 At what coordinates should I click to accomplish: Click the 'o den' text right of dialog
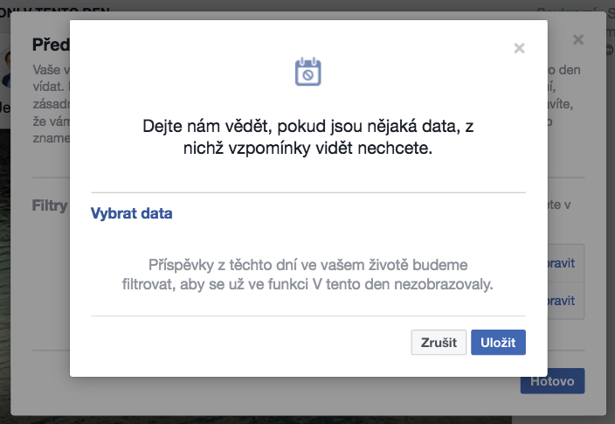tap(564, 70)
